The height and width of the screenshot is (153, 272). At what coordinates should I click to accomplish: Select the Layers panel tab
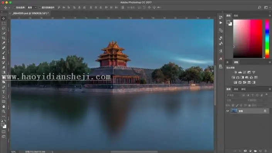coord(228,89)
